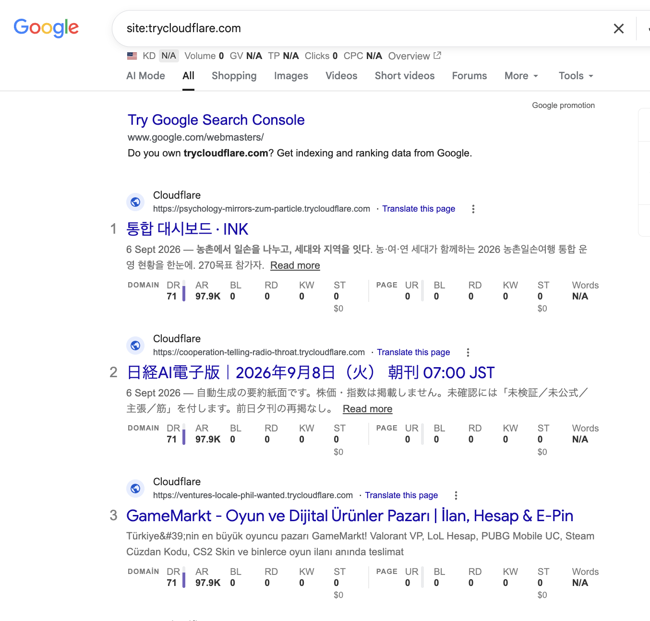Expand the More search filters dropdown
This screenshot has height=621, width=650.
pyautogui.click(x=521, y=76)
